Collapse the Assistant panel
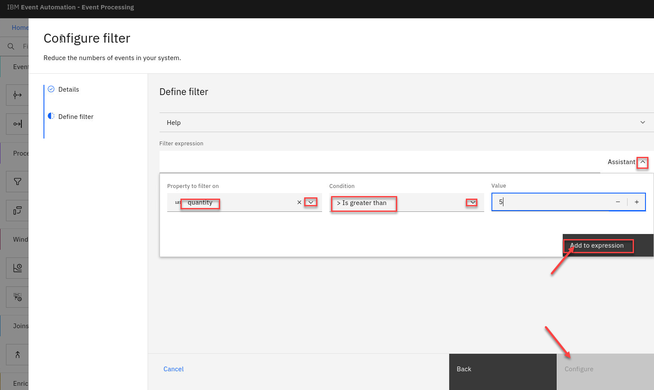This screenshot has height=390, width=654. coord(642,162)
